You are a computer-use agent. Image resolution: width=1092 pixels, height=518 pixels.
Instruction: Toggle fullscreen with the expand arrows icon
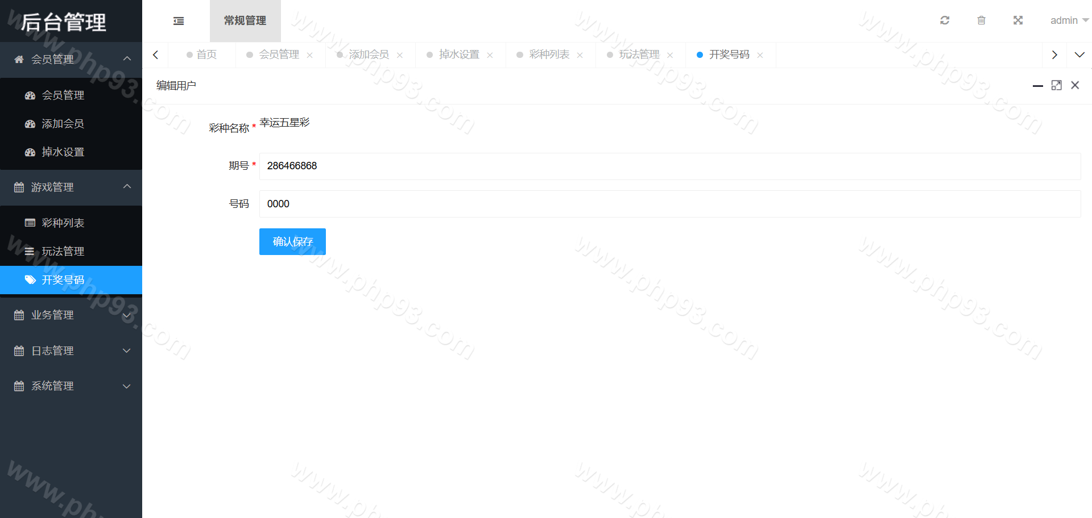pos(1018,20)
